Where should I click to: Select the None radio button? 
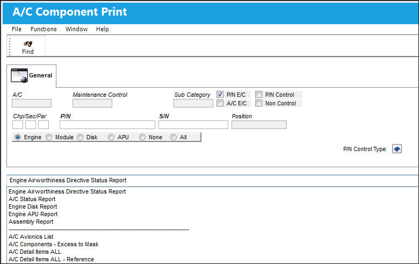(142, 137)
